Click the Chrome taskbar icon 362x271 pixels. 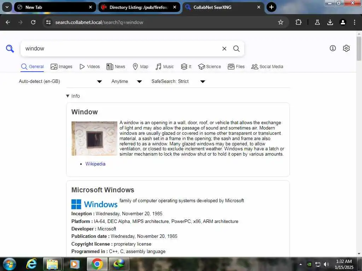tap(97, 264)
